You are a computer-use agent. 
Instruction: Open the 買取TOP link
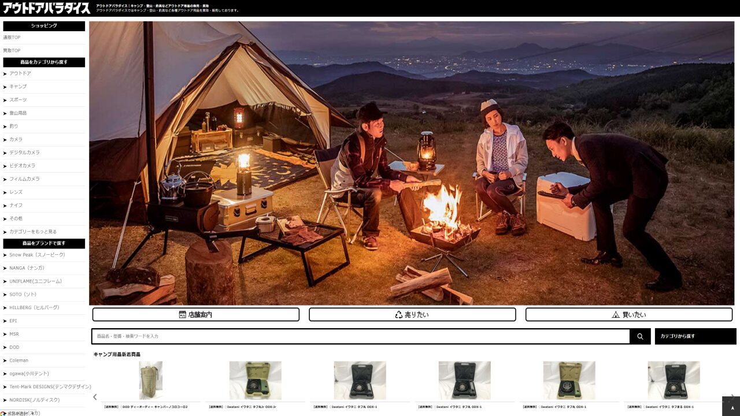pyautogui.click(x=12, y=51)
